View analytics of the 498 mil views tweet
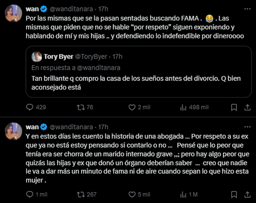This screenshot has width=256, height=203. point(183,107)
